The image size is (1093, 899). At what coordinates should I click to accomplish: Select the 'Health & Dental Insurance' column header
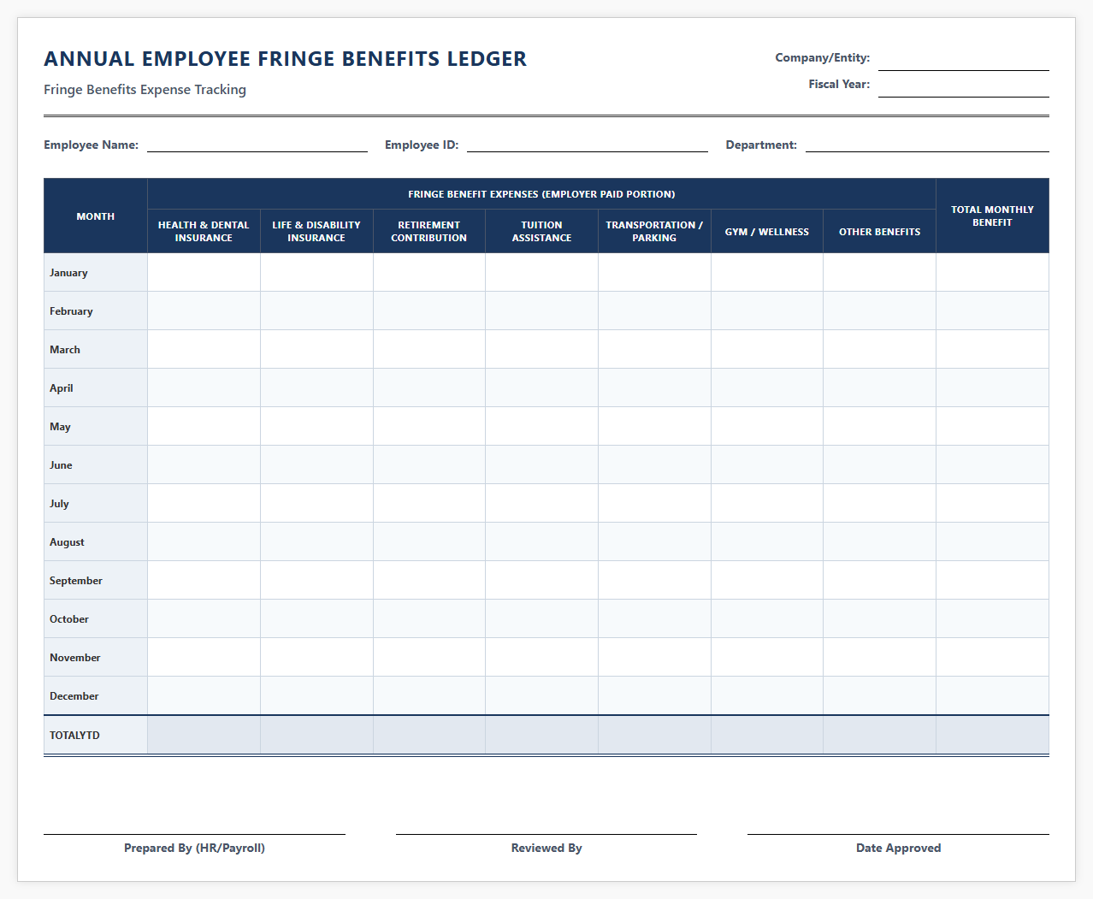click(204, 231)
